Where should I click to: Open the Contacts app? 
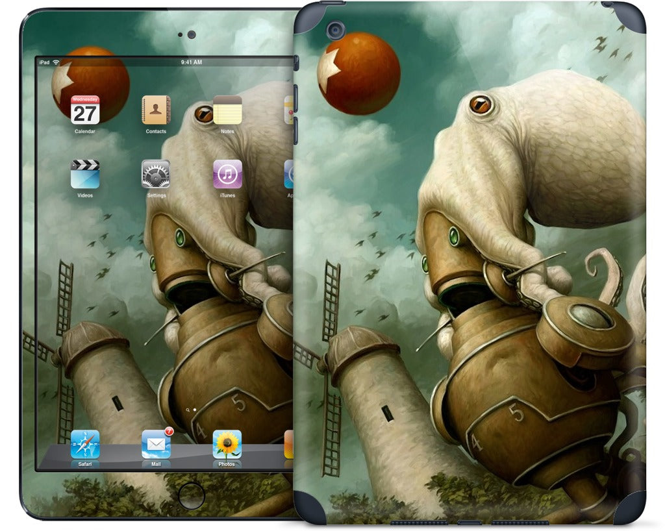(x=156, y=110)
